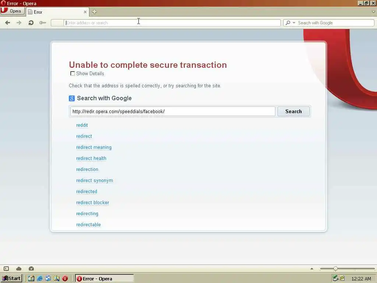Click the Google icon beside Search with Google

pyautogui.click(x=72, y=98)
